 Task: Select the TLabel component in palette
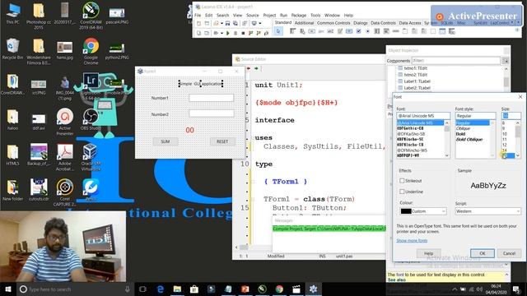[321, 31]
